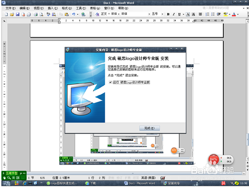Screen dimensions: 249x187
Task: Apply yellow highlight color
Action: pos(226,14)
